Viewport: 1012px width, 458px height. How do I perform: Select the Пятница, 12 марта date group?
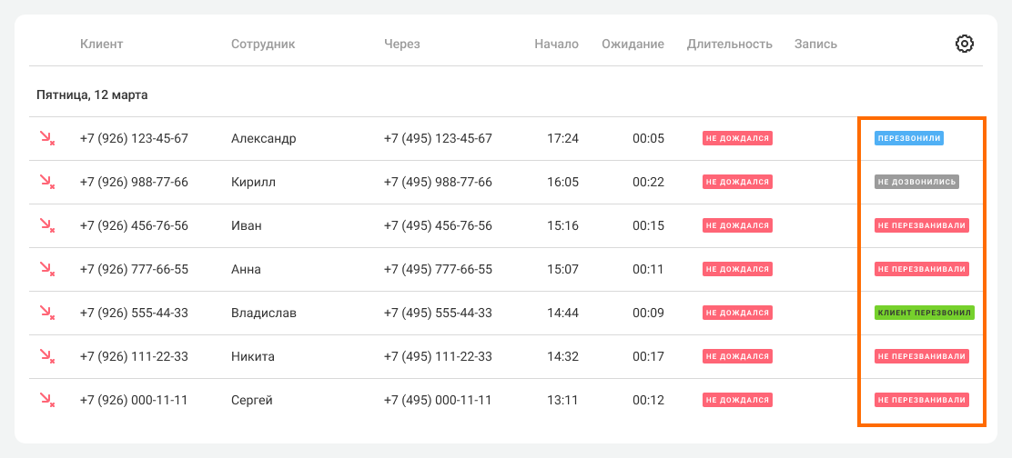coord(92,95)
